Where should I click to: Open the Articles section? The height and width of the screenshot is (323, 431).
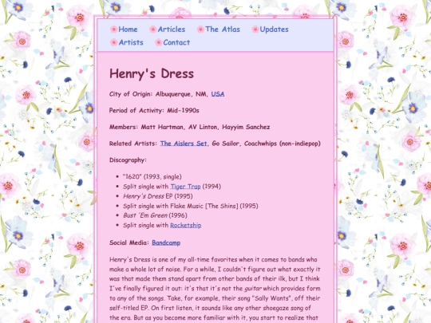tap(172, 30)
